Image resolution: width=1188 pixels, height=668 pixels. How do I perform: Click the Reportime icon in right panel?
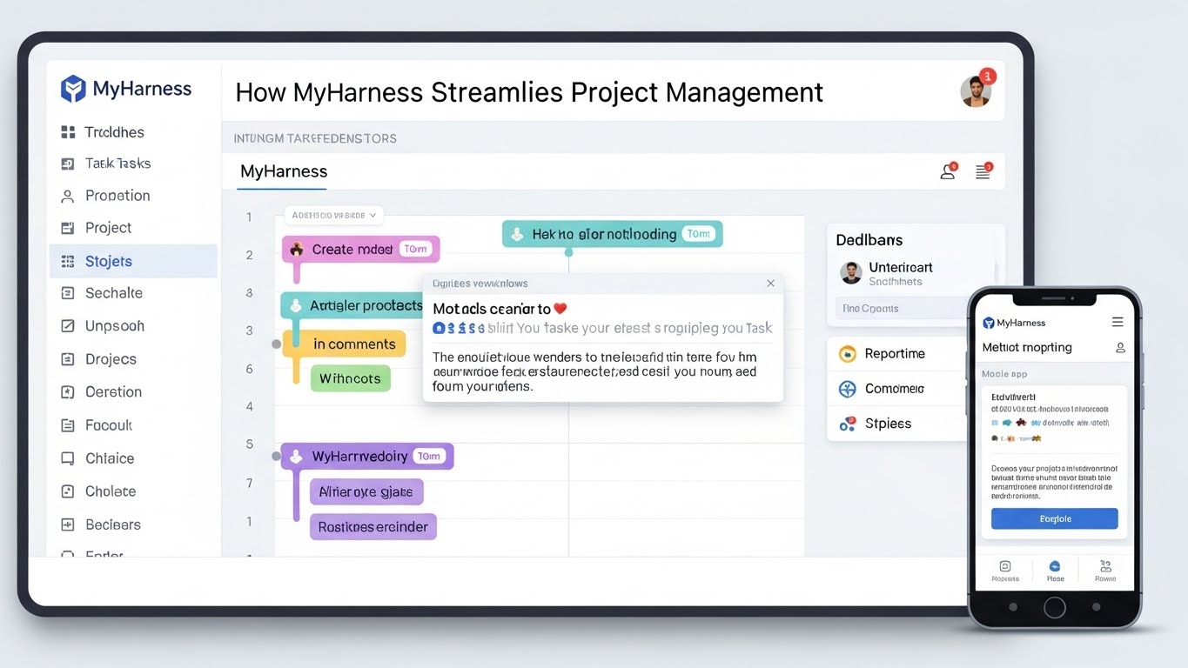(x=847, y=354)
